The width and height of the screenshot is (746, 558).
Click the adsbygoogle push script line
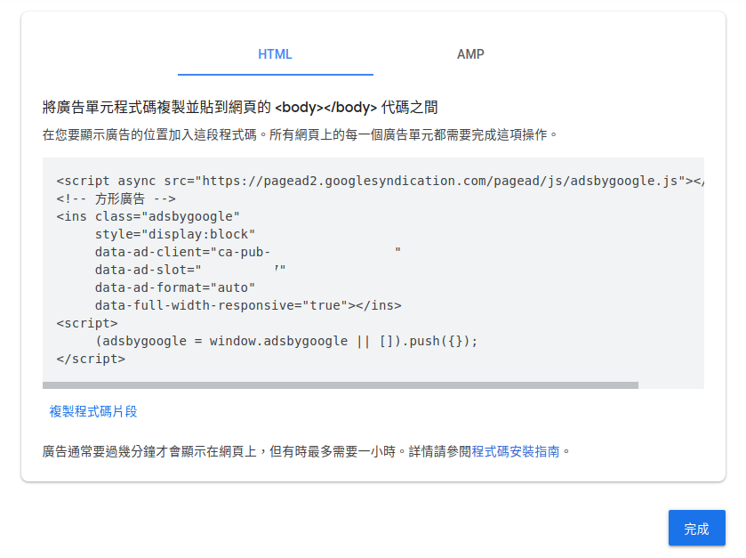[x=286, y=341]
